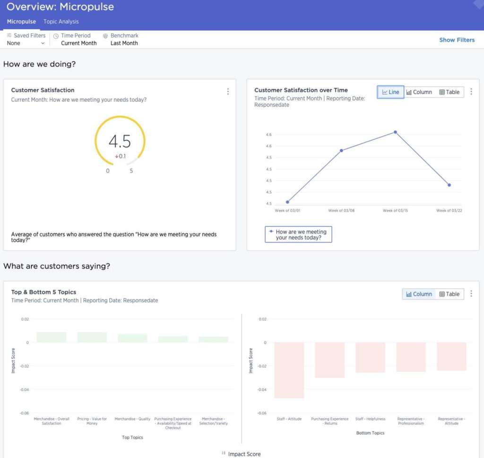Show Top & Bottom Topics as Table
This screenshot has height=458, width=484.
pos(449,294)
